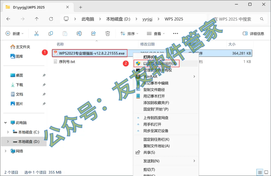Open the 新建 dropdown
The height and width of the screenshot is (176, 271).
click(15, 34)
